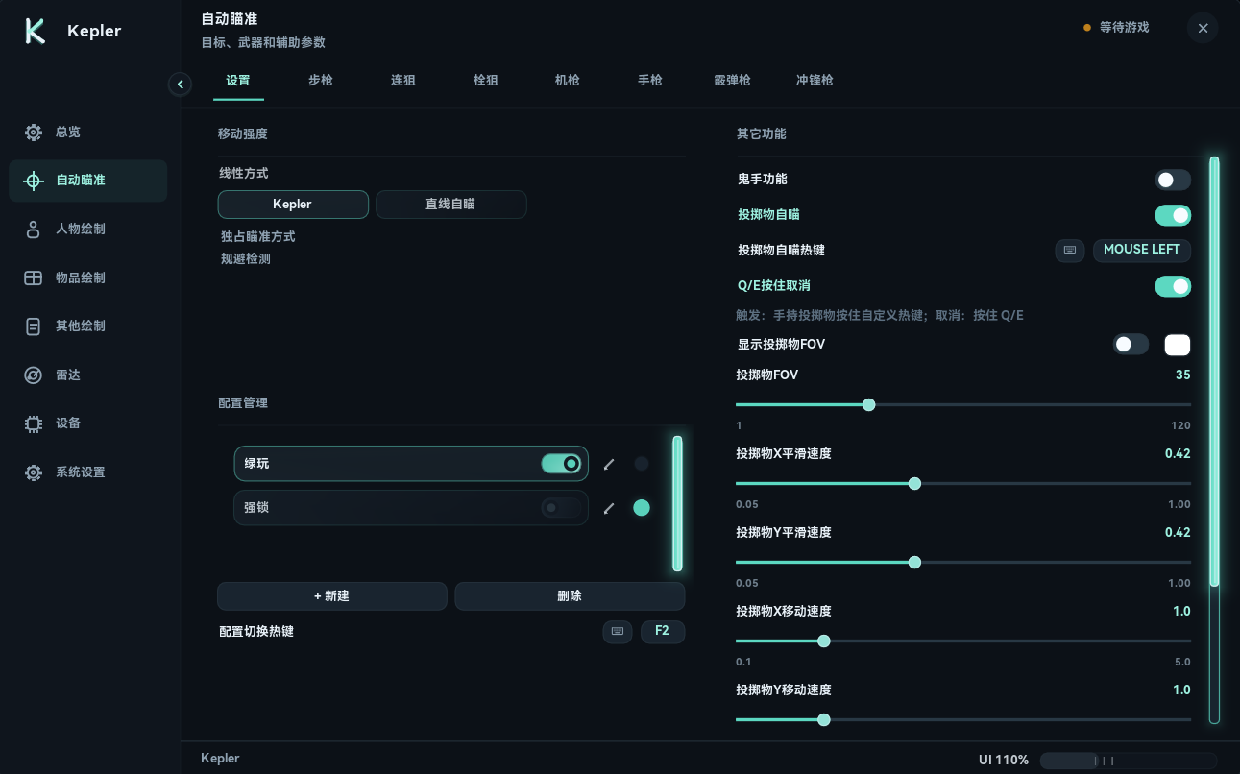Click the edit pencil icon for 绿玩
The height and width of the screenshot is (774, 1240).
(x=608, y=465)
